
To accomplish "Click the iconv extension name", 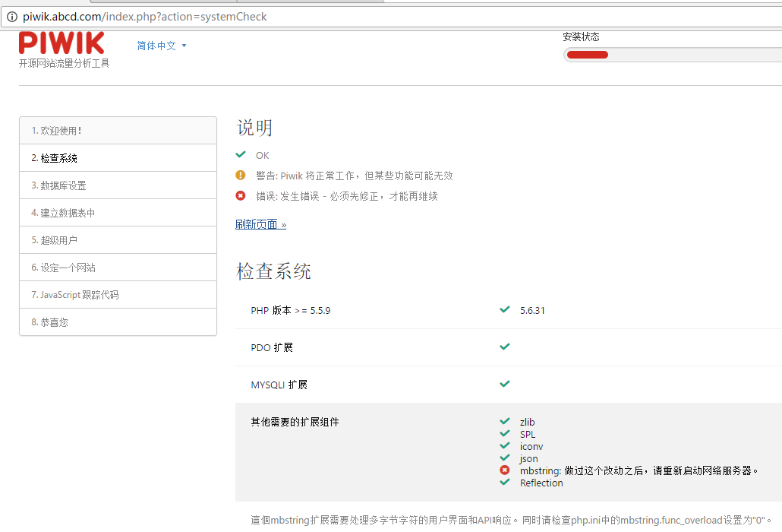I will [x=531, y=447].
